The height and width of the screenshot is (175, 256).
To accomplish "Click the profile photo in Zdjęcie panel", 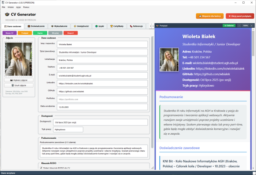I will [x=18, y=59].
